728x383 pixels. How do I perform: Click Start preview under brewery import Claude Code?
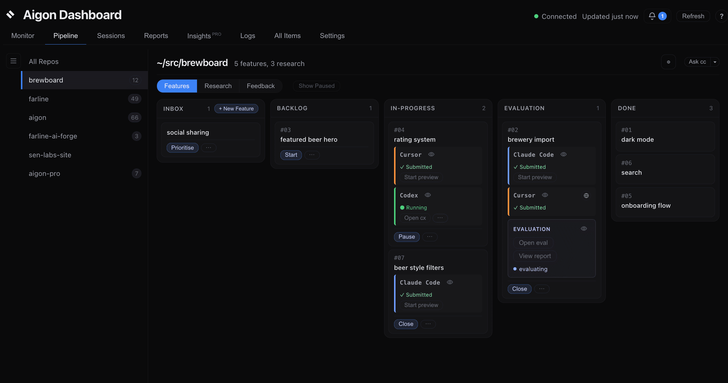coord(535,177)
